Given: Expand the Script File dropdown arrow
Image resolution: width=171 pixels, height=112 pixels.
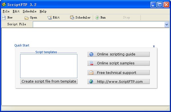Looking at the screenshot, I should 167,25.
